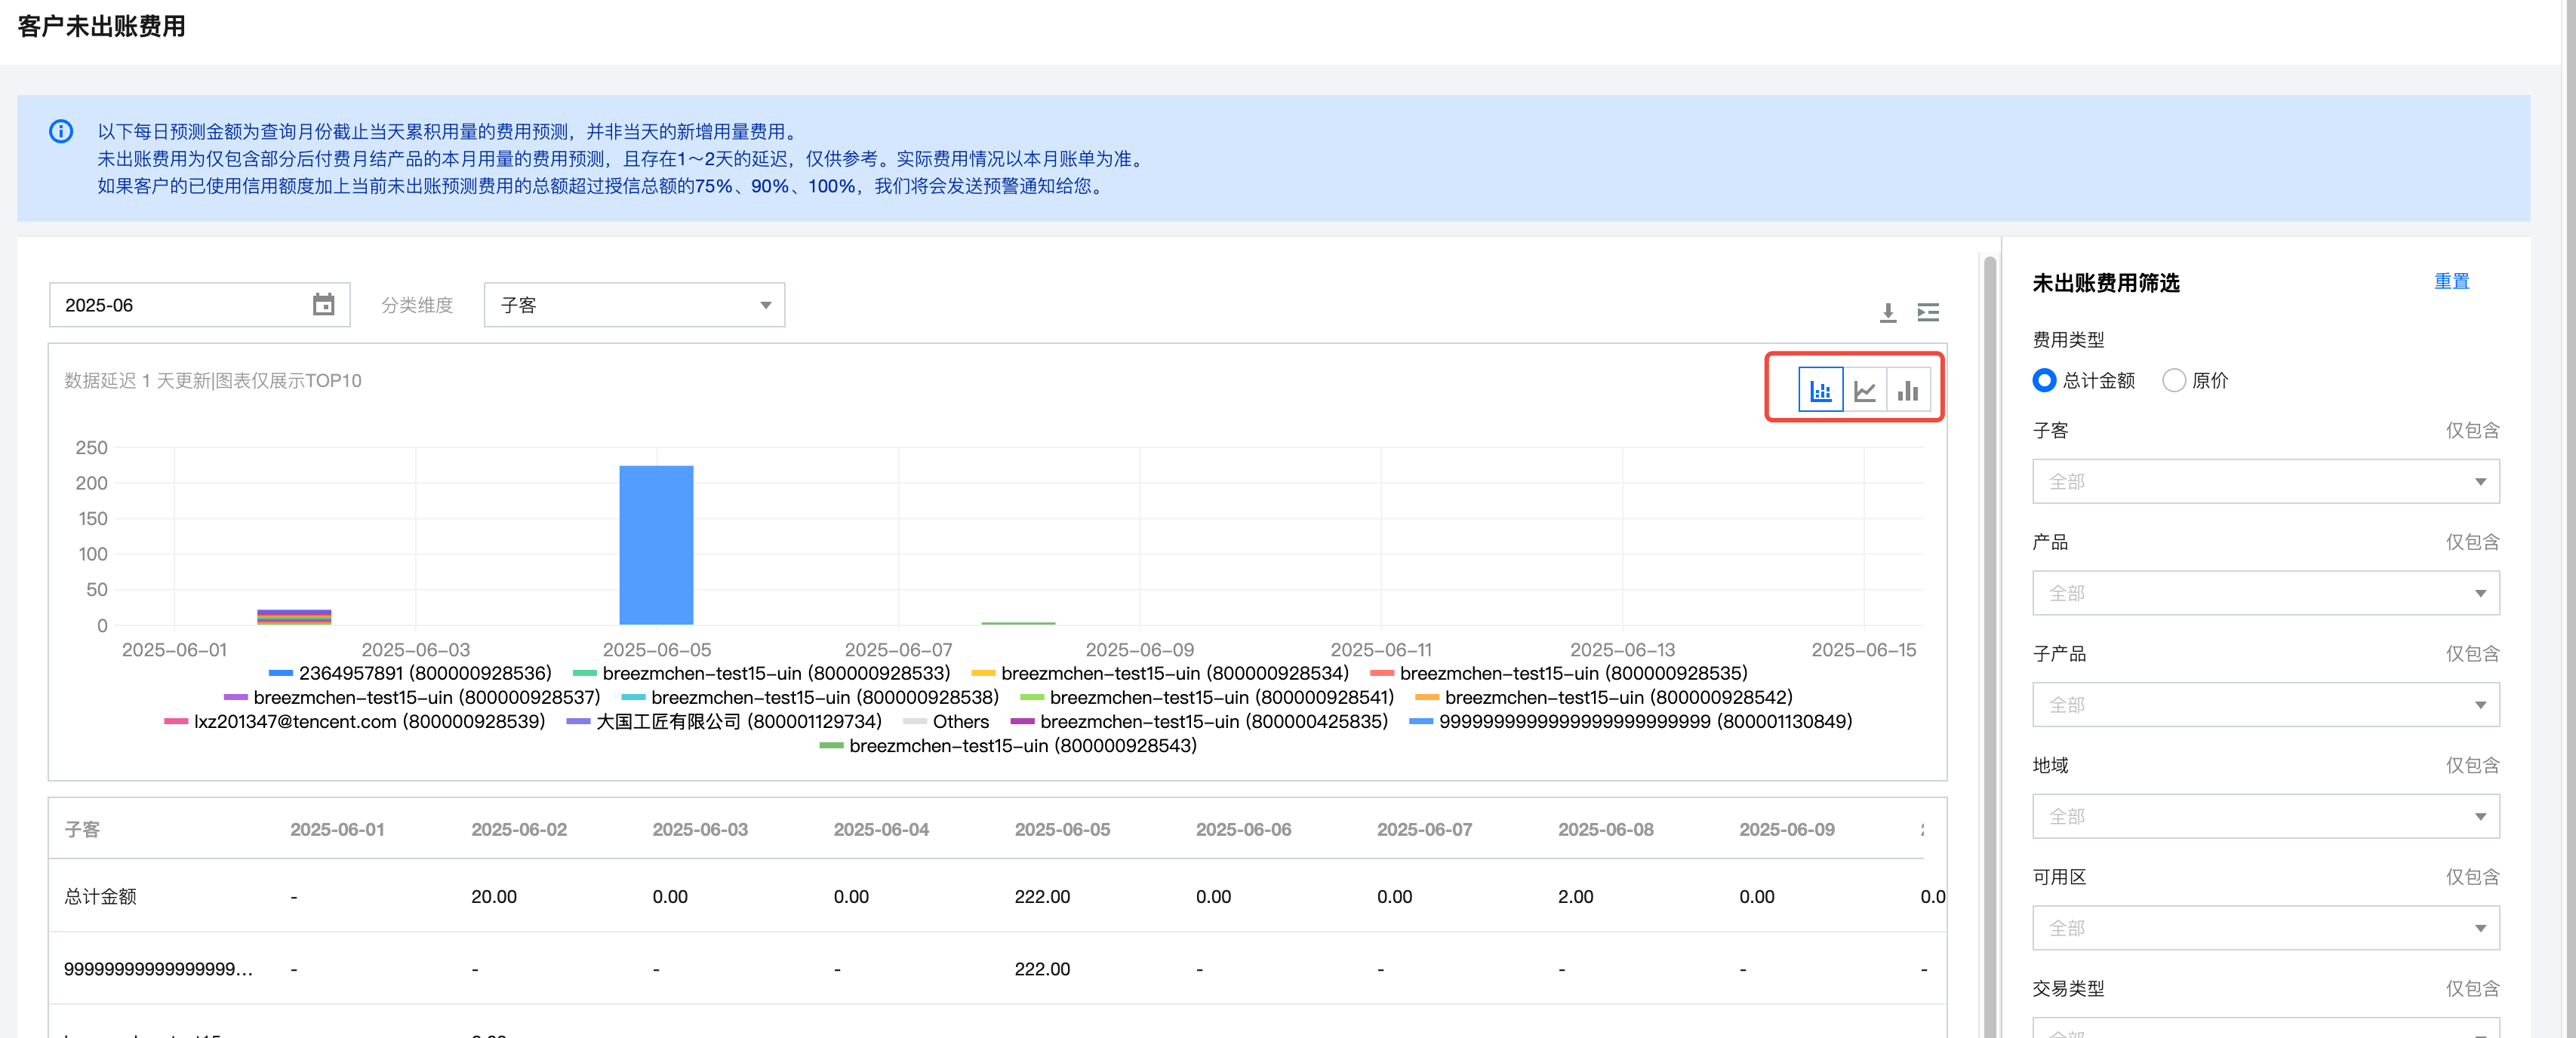This screenshot has width=2576, height=1038.
Task: Switch to line chart view
Action: pos(1864,389)
